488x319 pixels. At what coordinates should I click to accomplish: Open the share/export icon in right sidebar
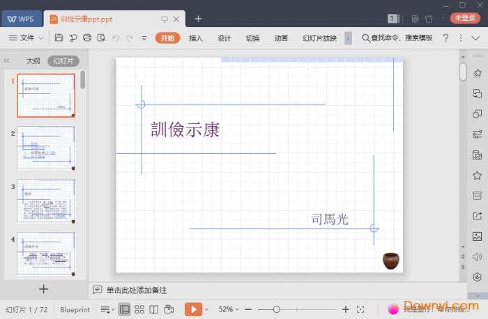(477, 216)
